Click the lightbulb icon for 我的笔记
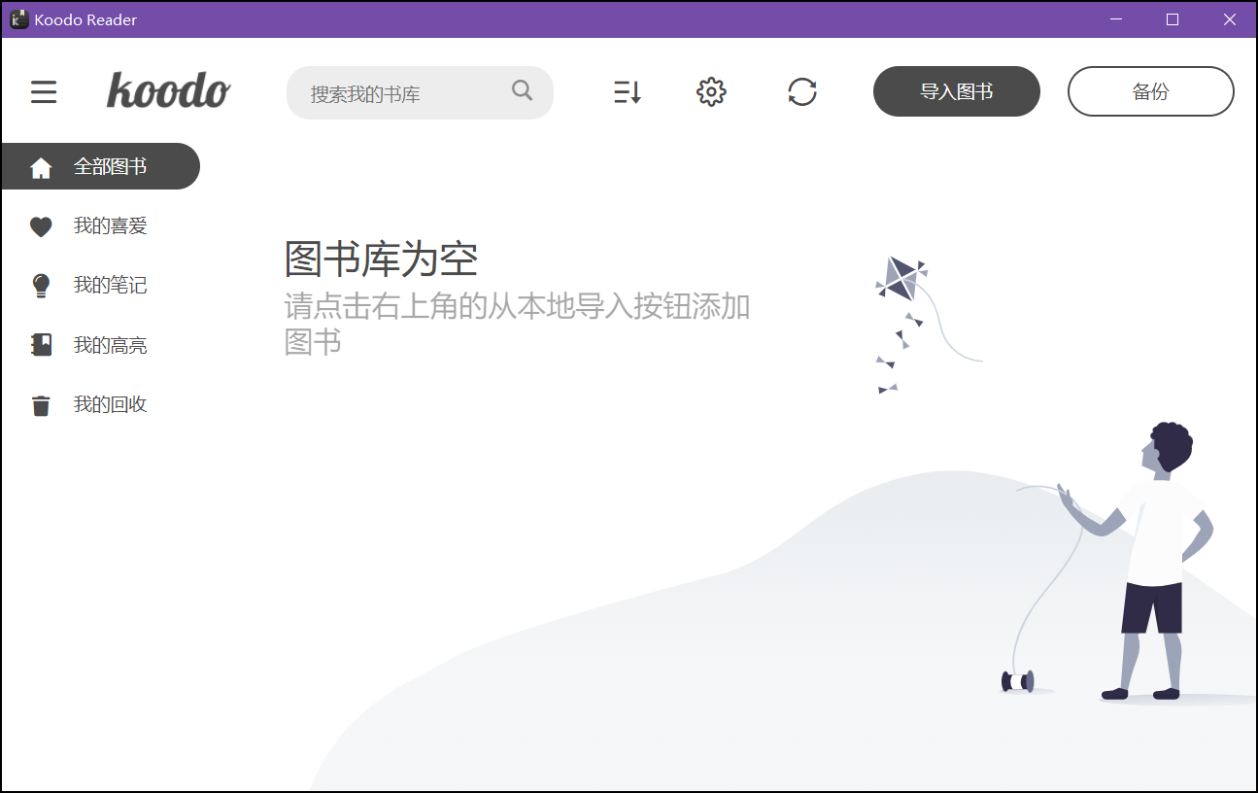This screenshot has width=1258, height=793. pos(41,286)
